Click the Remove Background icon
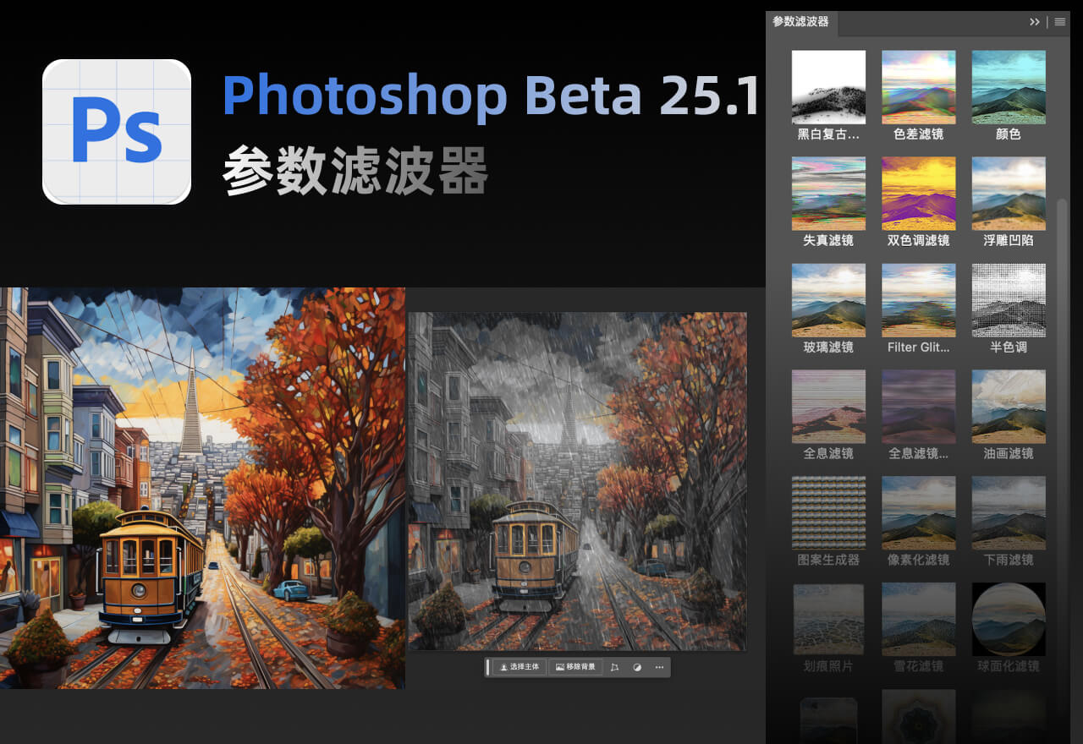1083x744 pixels. pyautogui.click(x=560, y=667)
